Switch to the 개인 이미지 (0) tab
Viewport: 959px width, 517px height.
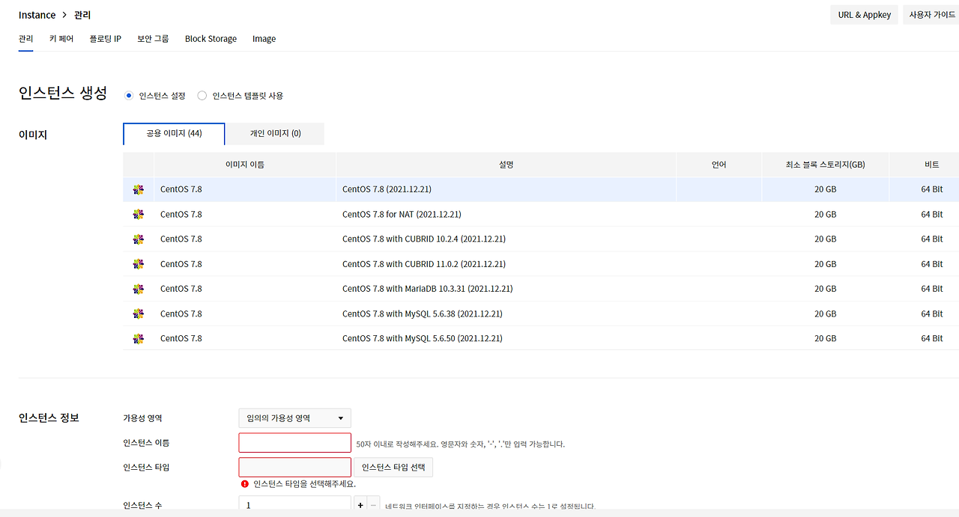[x=275, y=134]
